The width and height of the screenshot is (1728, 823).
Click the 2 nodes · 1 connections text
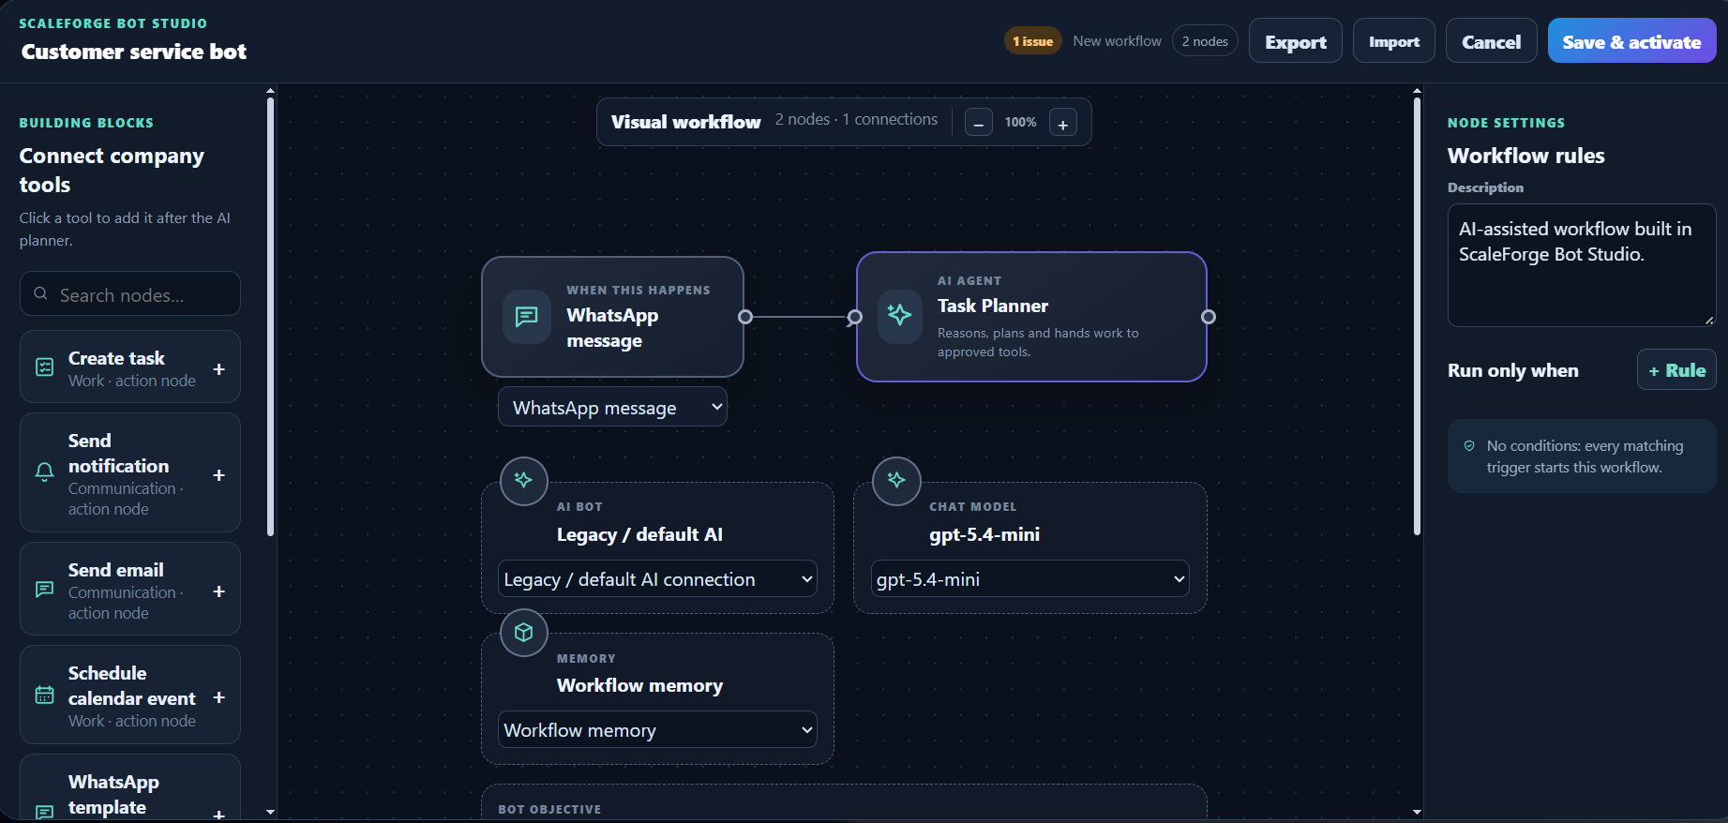point(856,119)
